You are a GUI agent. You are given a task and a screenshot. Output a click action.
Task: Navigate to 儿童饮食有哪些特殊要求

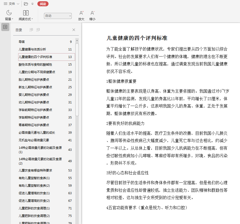coord(35,171)
